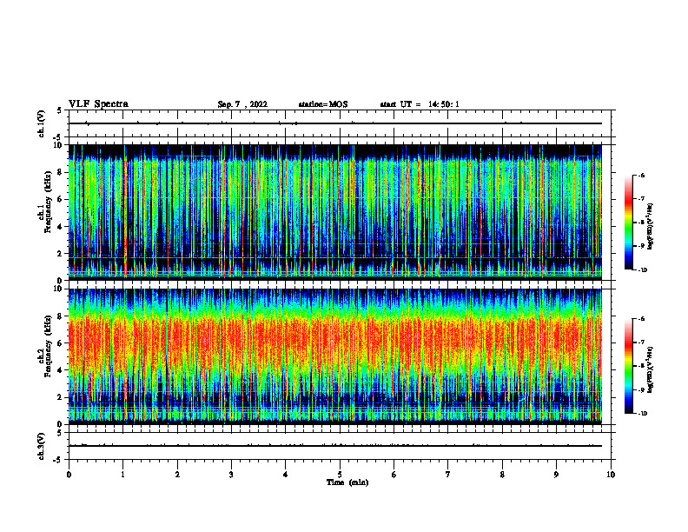Click time axis tick label '6'
Viewport: 688px width, 532px height.
point(394,475)
